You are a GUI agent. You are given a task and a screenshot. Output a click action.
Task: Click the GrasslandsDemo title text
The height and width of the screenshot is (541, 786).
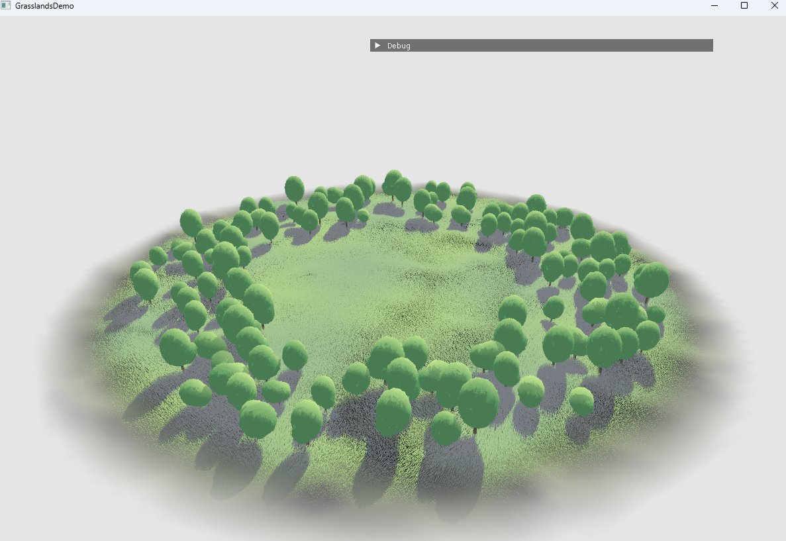coord(43,6)
